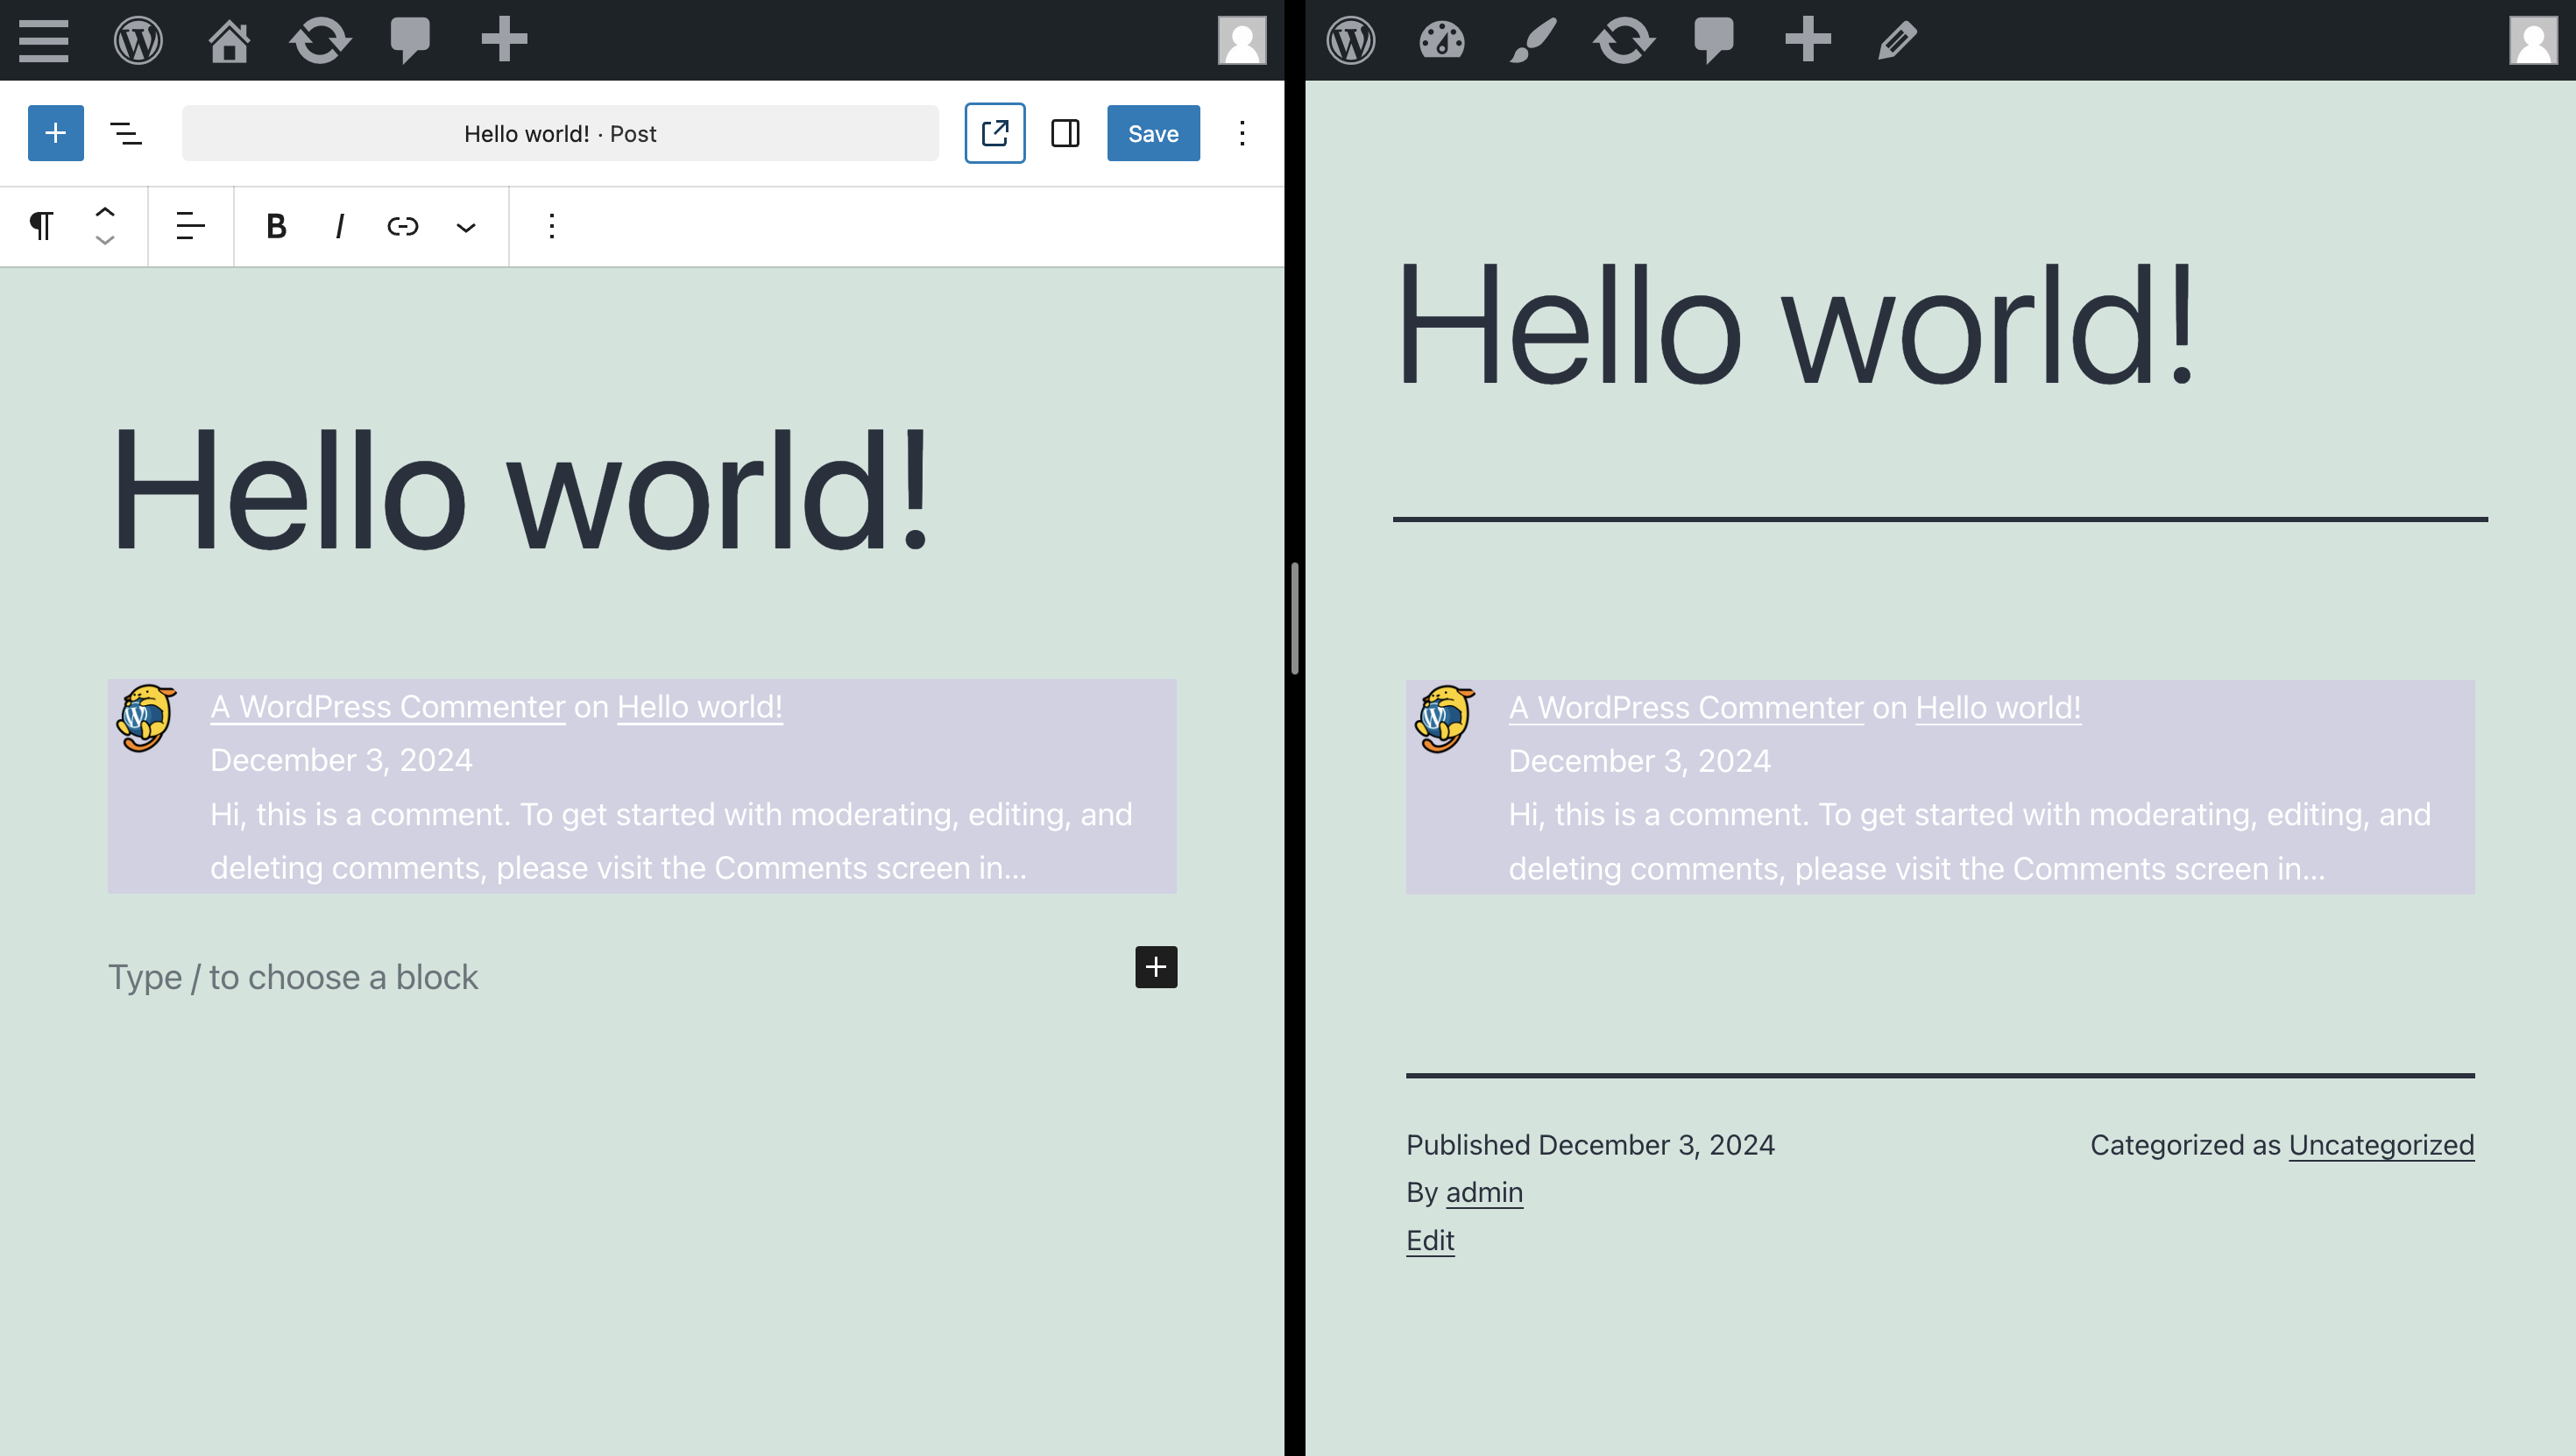Click the Edit post pencil icon
The image size is (2576, 1456).
click(1897, 41)
